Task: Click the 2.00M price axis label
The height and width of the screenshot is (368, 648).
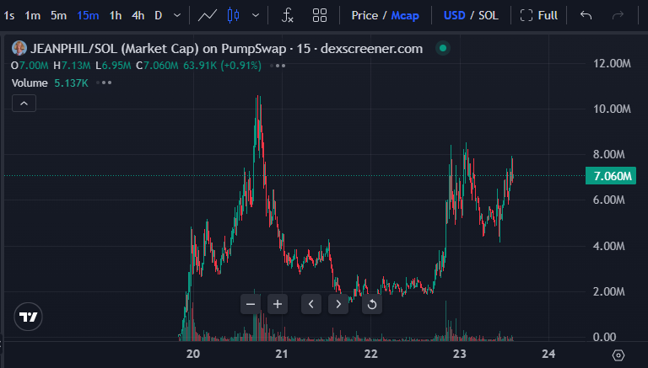Action: point(609,291)
